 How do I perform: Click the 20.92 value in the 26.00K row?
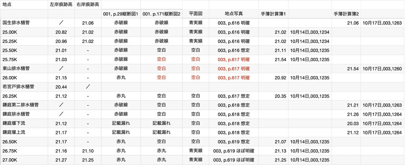pyautogui.click(x=280, y=78)
